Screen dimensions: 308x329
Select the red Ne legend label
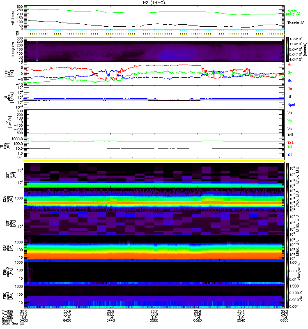(x=290, y=88)
